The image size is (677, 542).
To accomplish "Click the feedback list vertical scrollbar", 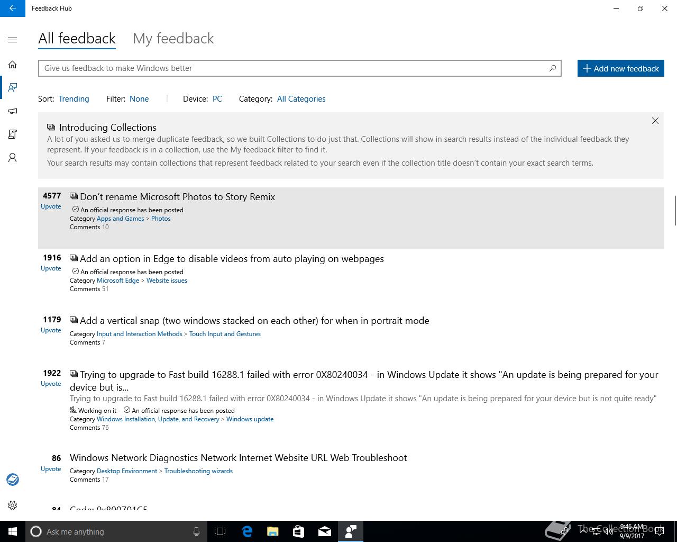I will (674, 211).
